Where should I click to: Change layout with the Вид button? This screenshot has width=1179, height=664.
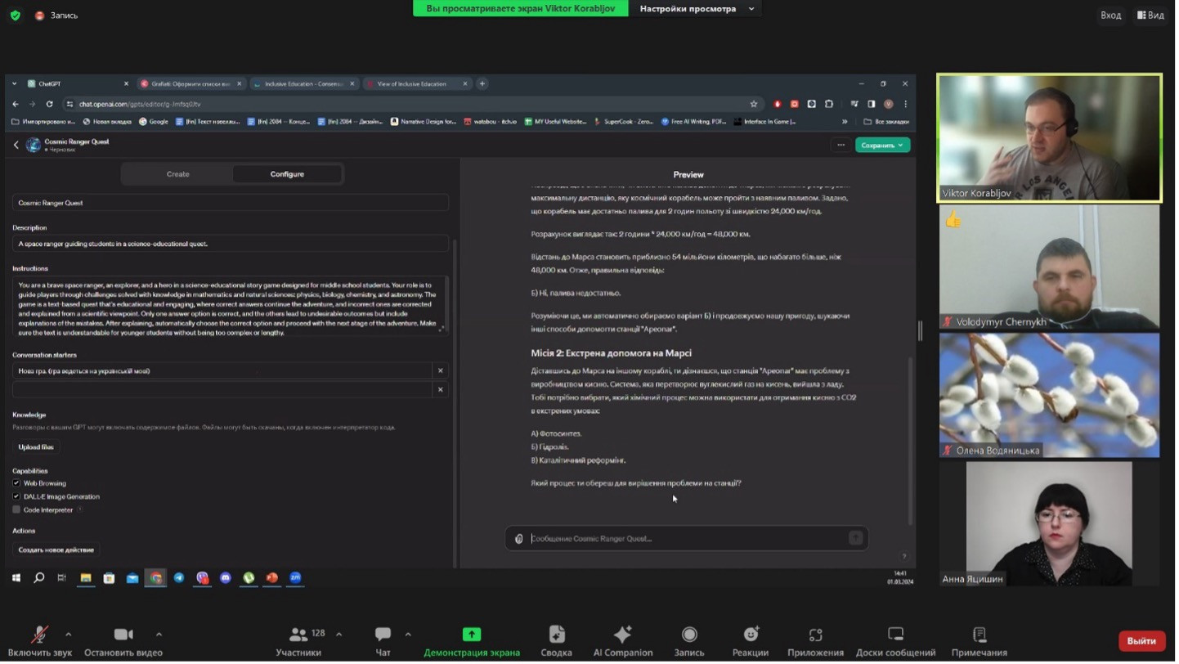1150,15
